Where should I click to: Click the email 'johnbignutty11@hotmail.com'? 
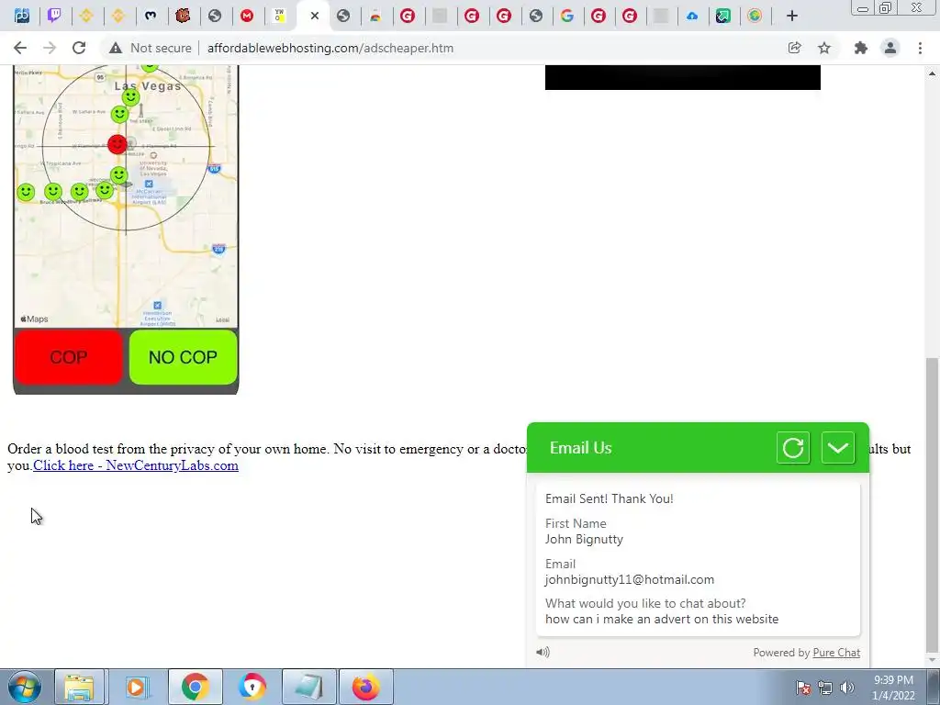(x=630, y=580)
